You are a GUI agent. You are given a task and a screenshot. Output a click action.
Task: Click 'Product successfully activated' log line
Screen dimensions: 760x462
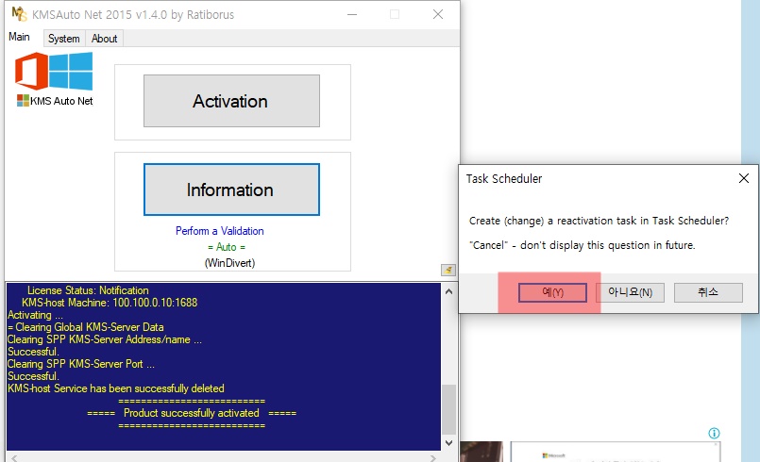[x=192, y=413]
